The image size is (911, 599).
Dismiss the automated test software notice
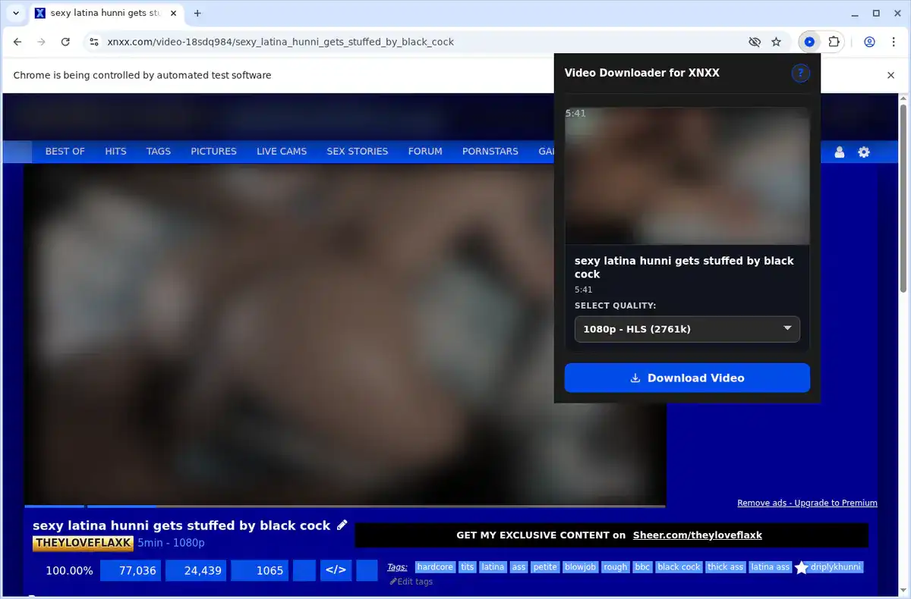891,75
